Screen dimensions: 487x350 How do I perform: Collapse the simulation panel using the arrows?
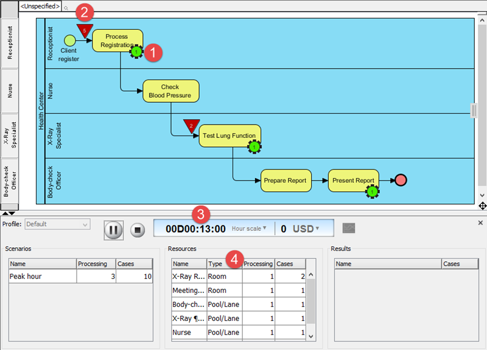(8, 213)
